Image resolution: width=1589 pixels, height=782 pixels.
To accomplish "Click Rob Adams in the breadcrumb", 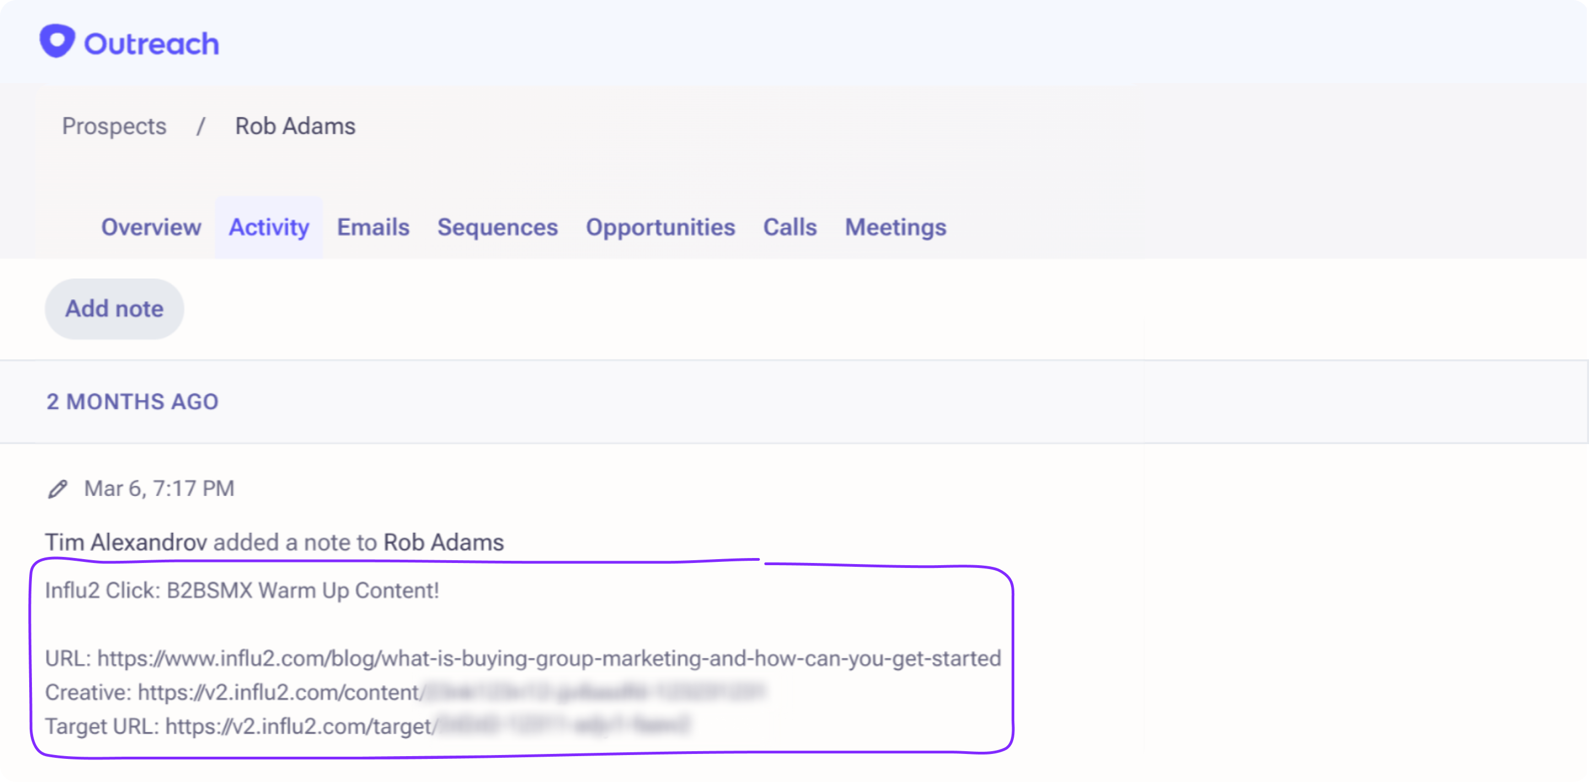I will coord(295,127).
